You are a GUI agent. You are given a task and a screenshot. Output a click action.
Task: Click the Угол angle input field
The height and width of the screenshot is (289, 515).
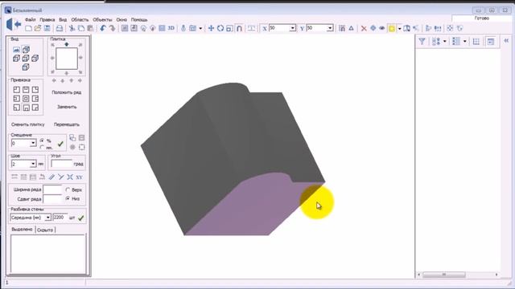[61, 164]
